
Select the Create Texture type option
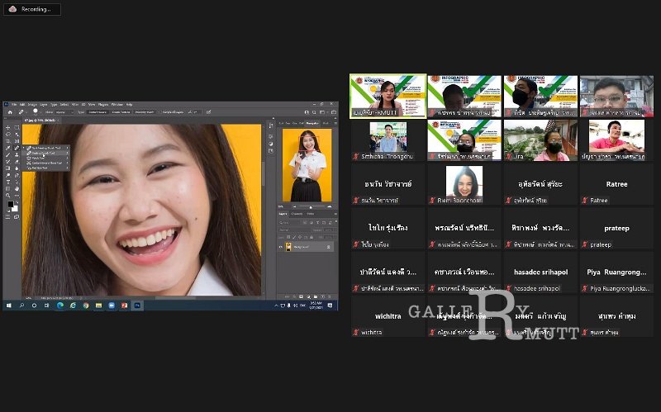tap(121, 112)
